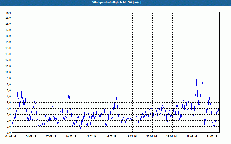Click the y-axis value '9,0'
Screen dimensions: 231x144
click(x=9, y=78)
